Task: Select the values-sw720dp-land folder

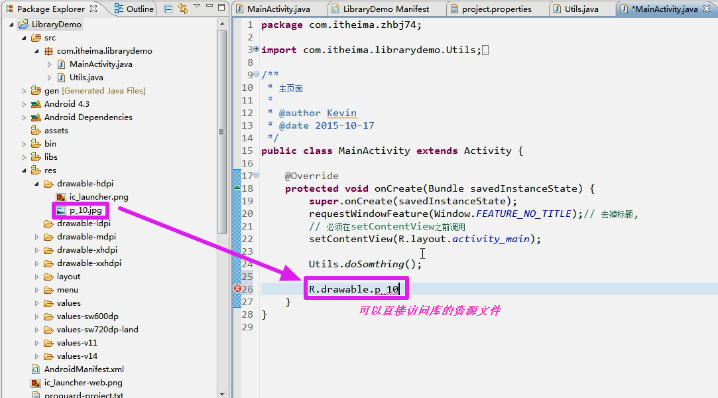Action: [x=97, y=330]
